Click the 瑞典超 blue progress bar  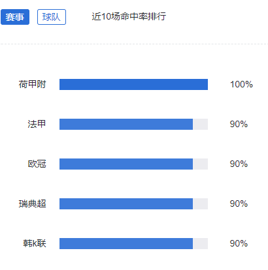click(x=126, y=203)
